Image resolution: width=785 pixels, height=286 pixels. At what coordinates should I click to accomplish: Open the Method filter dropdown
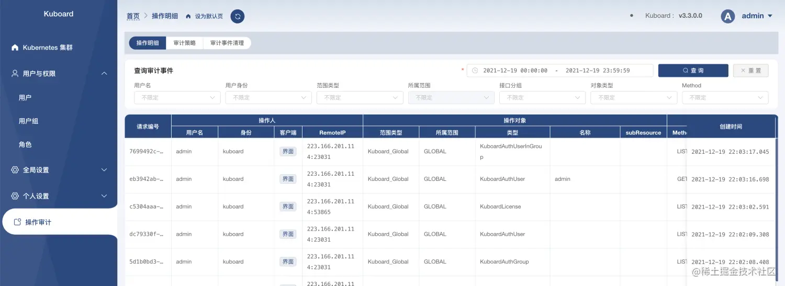point(725,97)
